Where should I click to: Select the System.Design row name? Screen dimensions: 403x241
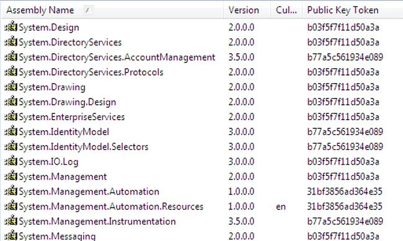(x=49, y=27)
